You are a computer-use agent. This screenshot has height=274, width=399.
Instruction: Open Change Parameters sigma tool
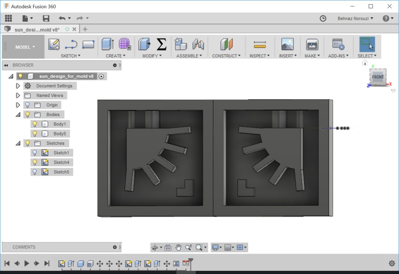point(162,44)
